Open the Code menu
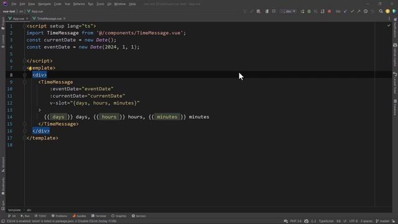This screenshot has height=224, width=398. [x=58, y=4]
